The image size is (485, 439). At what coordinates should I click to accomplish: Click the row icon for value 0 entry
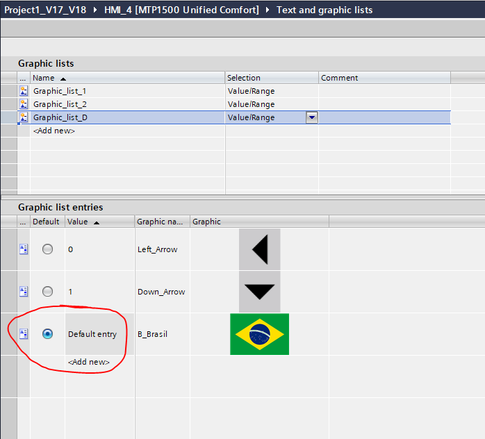(24, 249)
